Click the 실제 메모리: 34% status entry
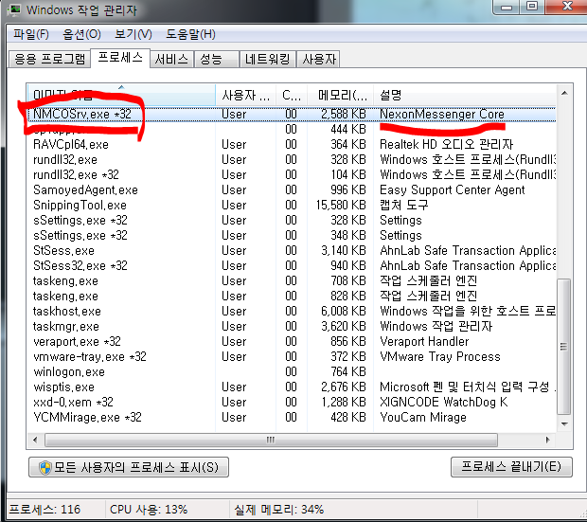 (279, 510)
